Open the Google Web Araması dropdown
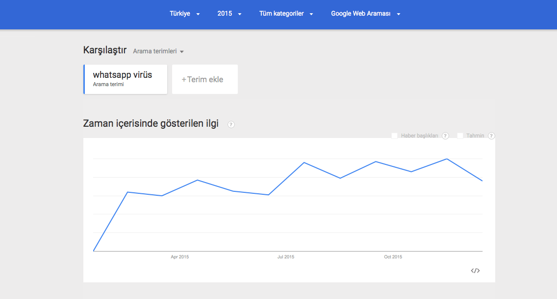557x299 pixels. point(365,14)
